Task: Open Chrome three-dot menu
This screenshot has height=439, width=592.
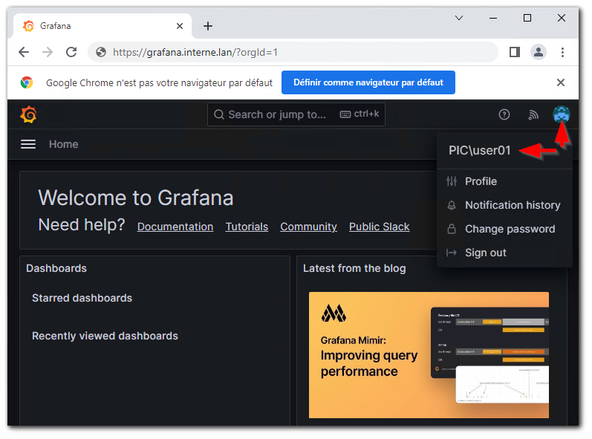Action: pos(562,52)
